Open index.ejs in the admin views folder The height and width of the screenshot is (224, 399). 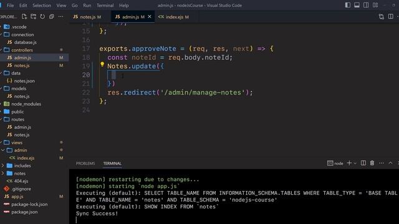coord(26,158)
